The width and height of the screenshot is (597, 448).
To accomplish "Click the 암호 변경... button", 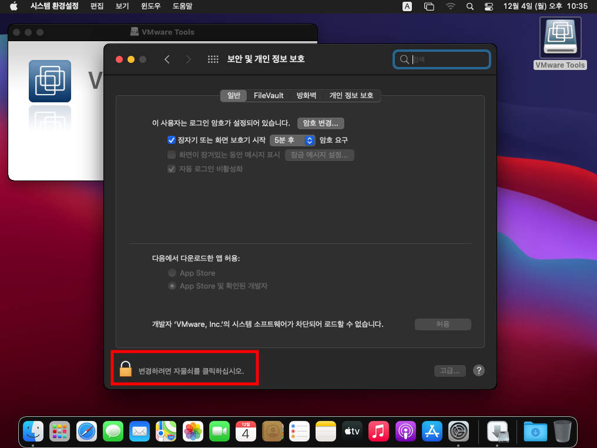I will pyautogui.click(x=321, y=123).
